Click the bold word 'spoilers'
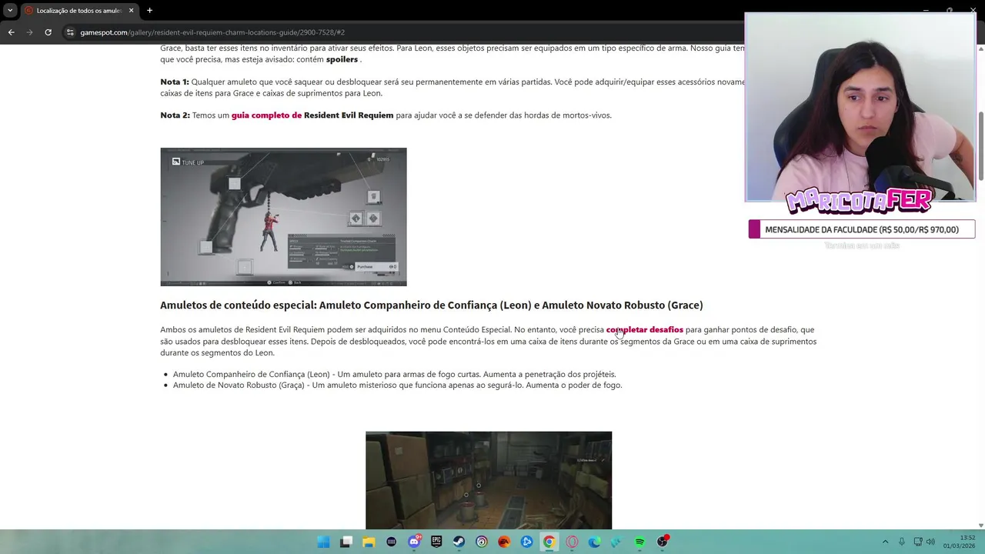985x554 pixels. click(342, 59)
